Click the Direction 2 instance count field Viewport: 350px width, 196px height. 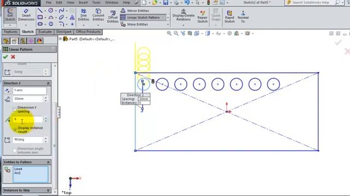coord(27,120)
